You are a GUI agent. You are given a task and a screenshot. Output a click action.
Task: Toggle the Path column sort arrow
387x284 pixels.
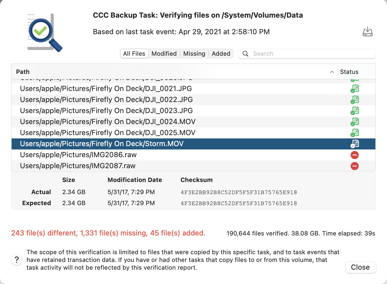pos(332,72)
